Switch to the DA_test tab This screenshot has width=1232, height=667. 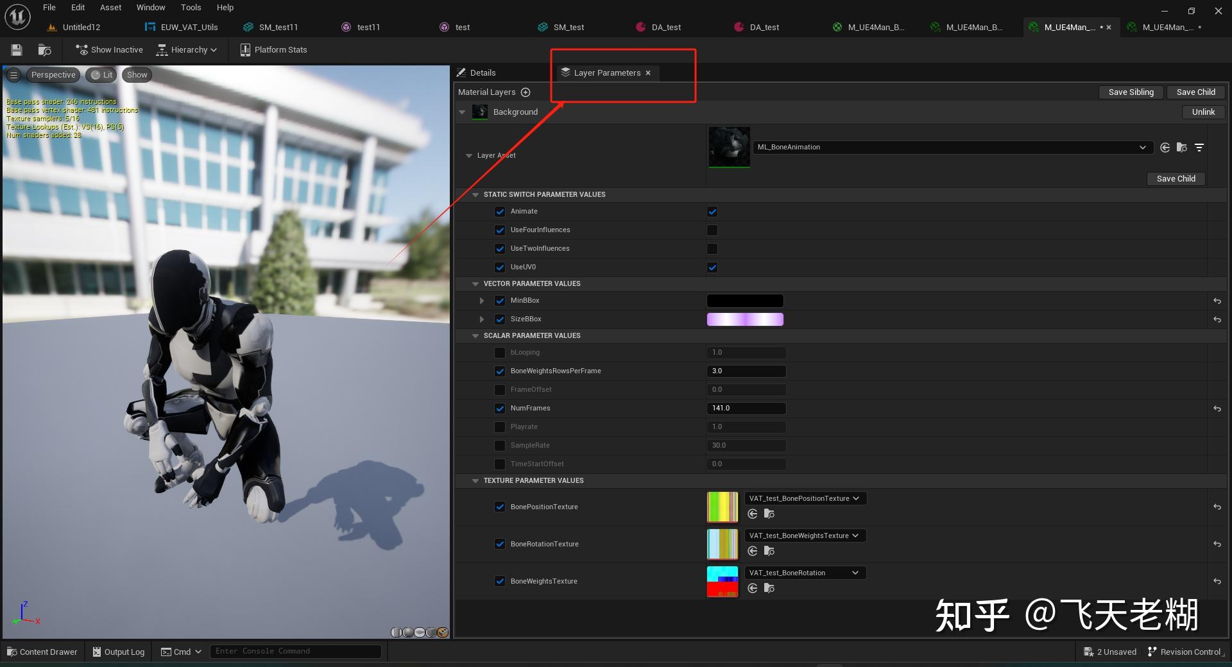click(665, 27)
